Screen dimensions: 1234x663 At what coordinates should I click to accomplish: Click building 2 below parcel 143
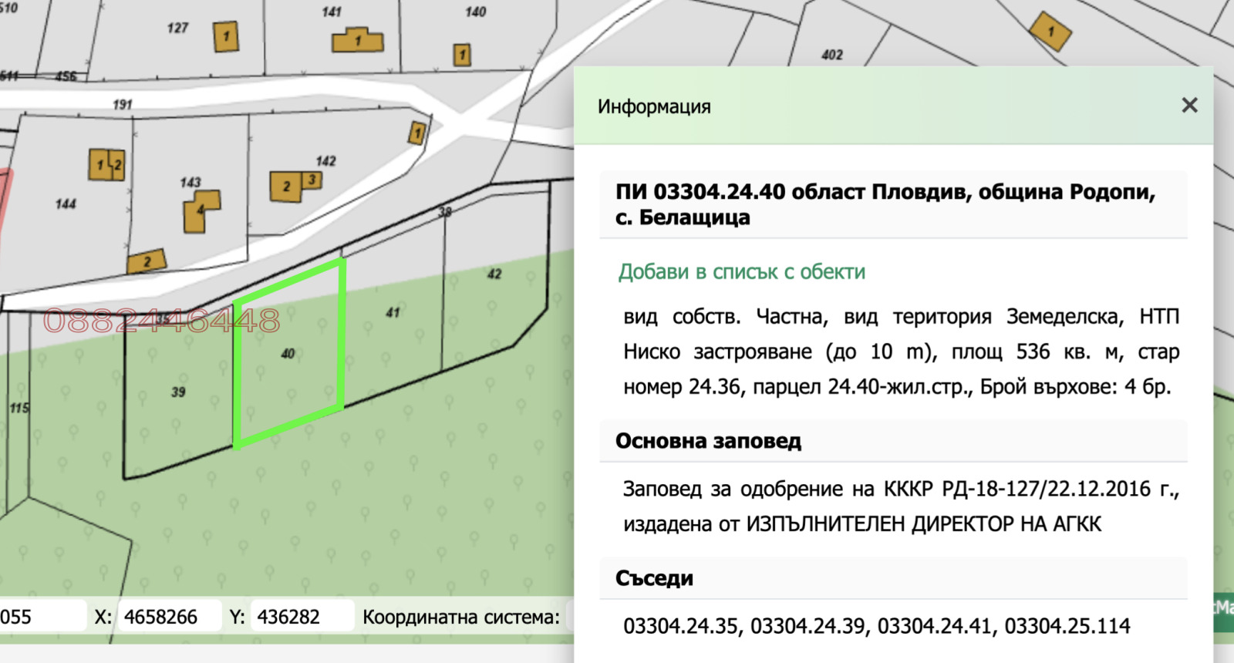(147, 261)
